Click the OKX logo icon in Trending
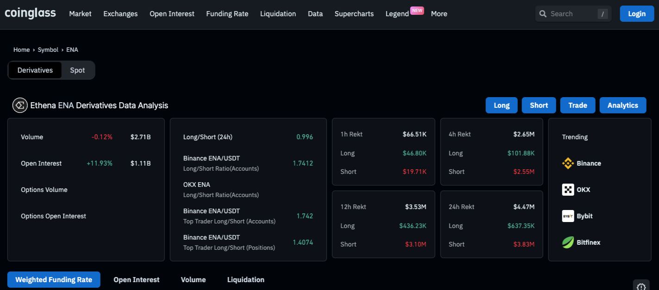This screenshot has height=290, width=659. coord(568,190)
